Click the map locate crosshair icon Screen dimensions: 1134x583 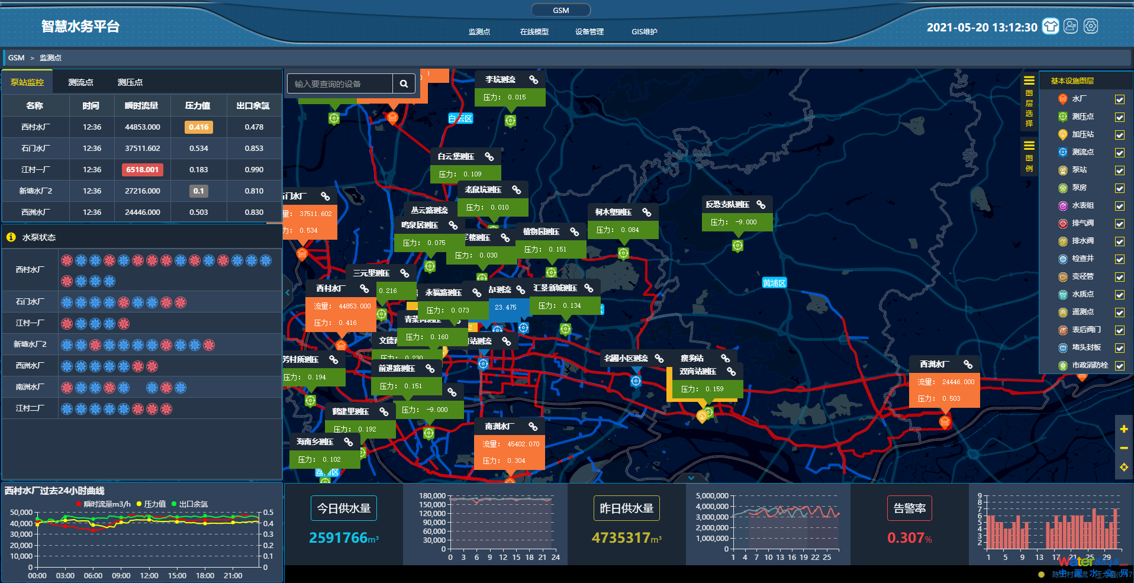(1123, 468)
